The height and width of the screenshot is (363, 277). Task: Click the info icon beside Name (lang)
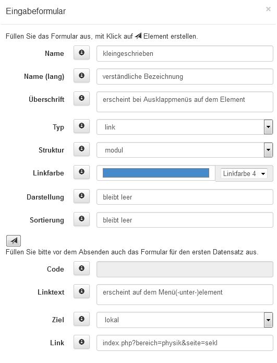[x=81, y=76]
